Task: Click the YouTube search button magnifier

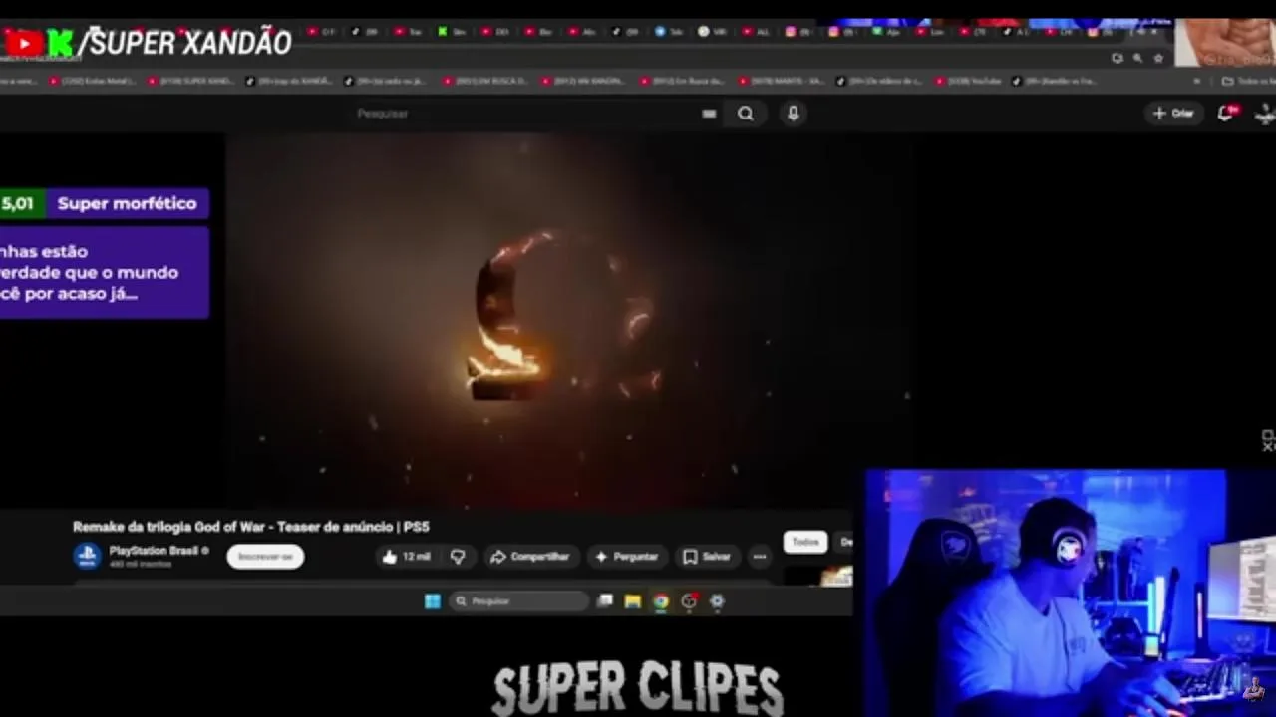Action: pos(746,114)
